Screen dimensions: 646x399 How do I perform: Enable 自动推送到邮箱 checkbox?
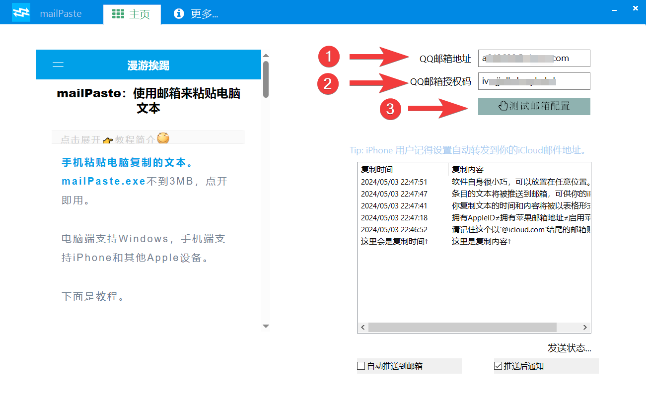361,366
